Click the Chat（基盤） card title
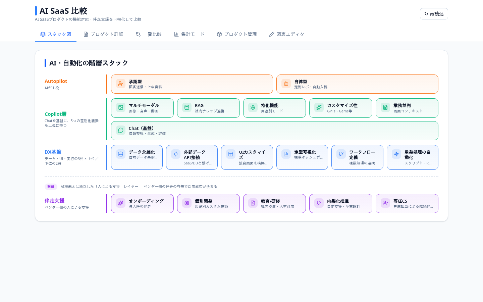483x302 pixels. pyautogui.click(x=142, y=128)
